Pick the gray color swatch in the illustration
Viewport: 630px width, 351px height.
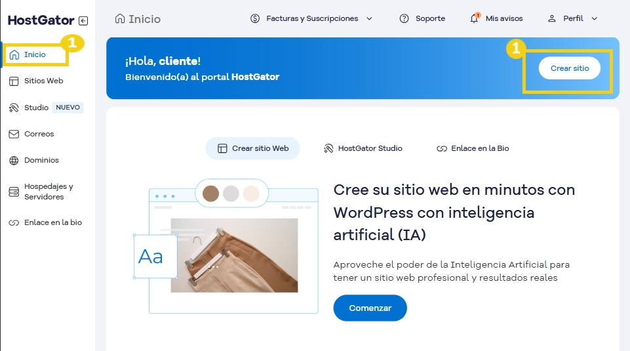click(x=231, y=194)
